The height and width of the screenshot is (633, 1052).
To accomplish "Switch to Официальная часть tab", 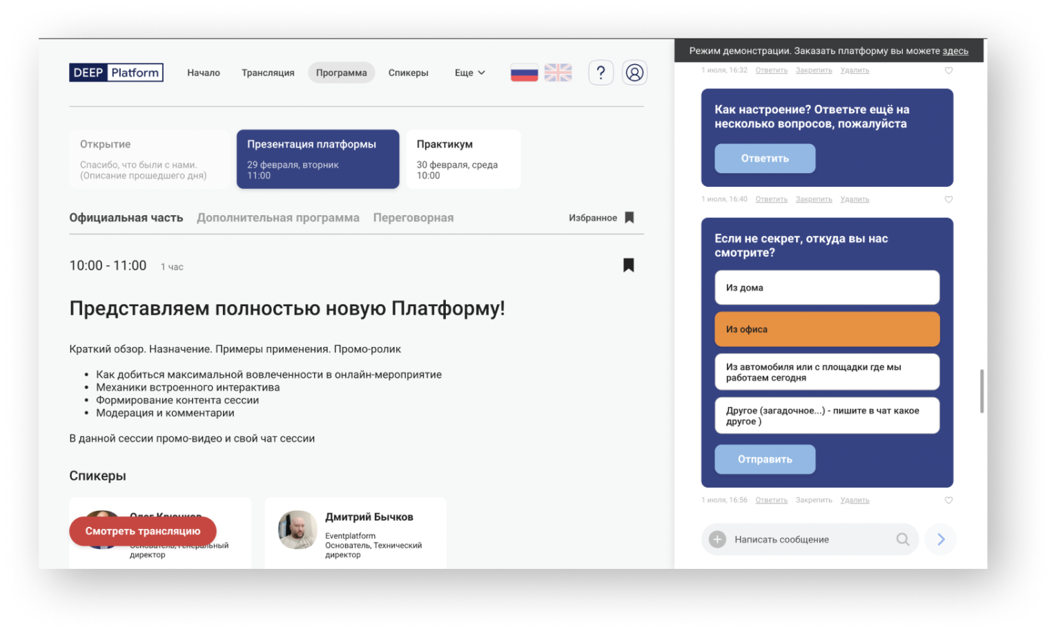I will (x=126, y=217).
